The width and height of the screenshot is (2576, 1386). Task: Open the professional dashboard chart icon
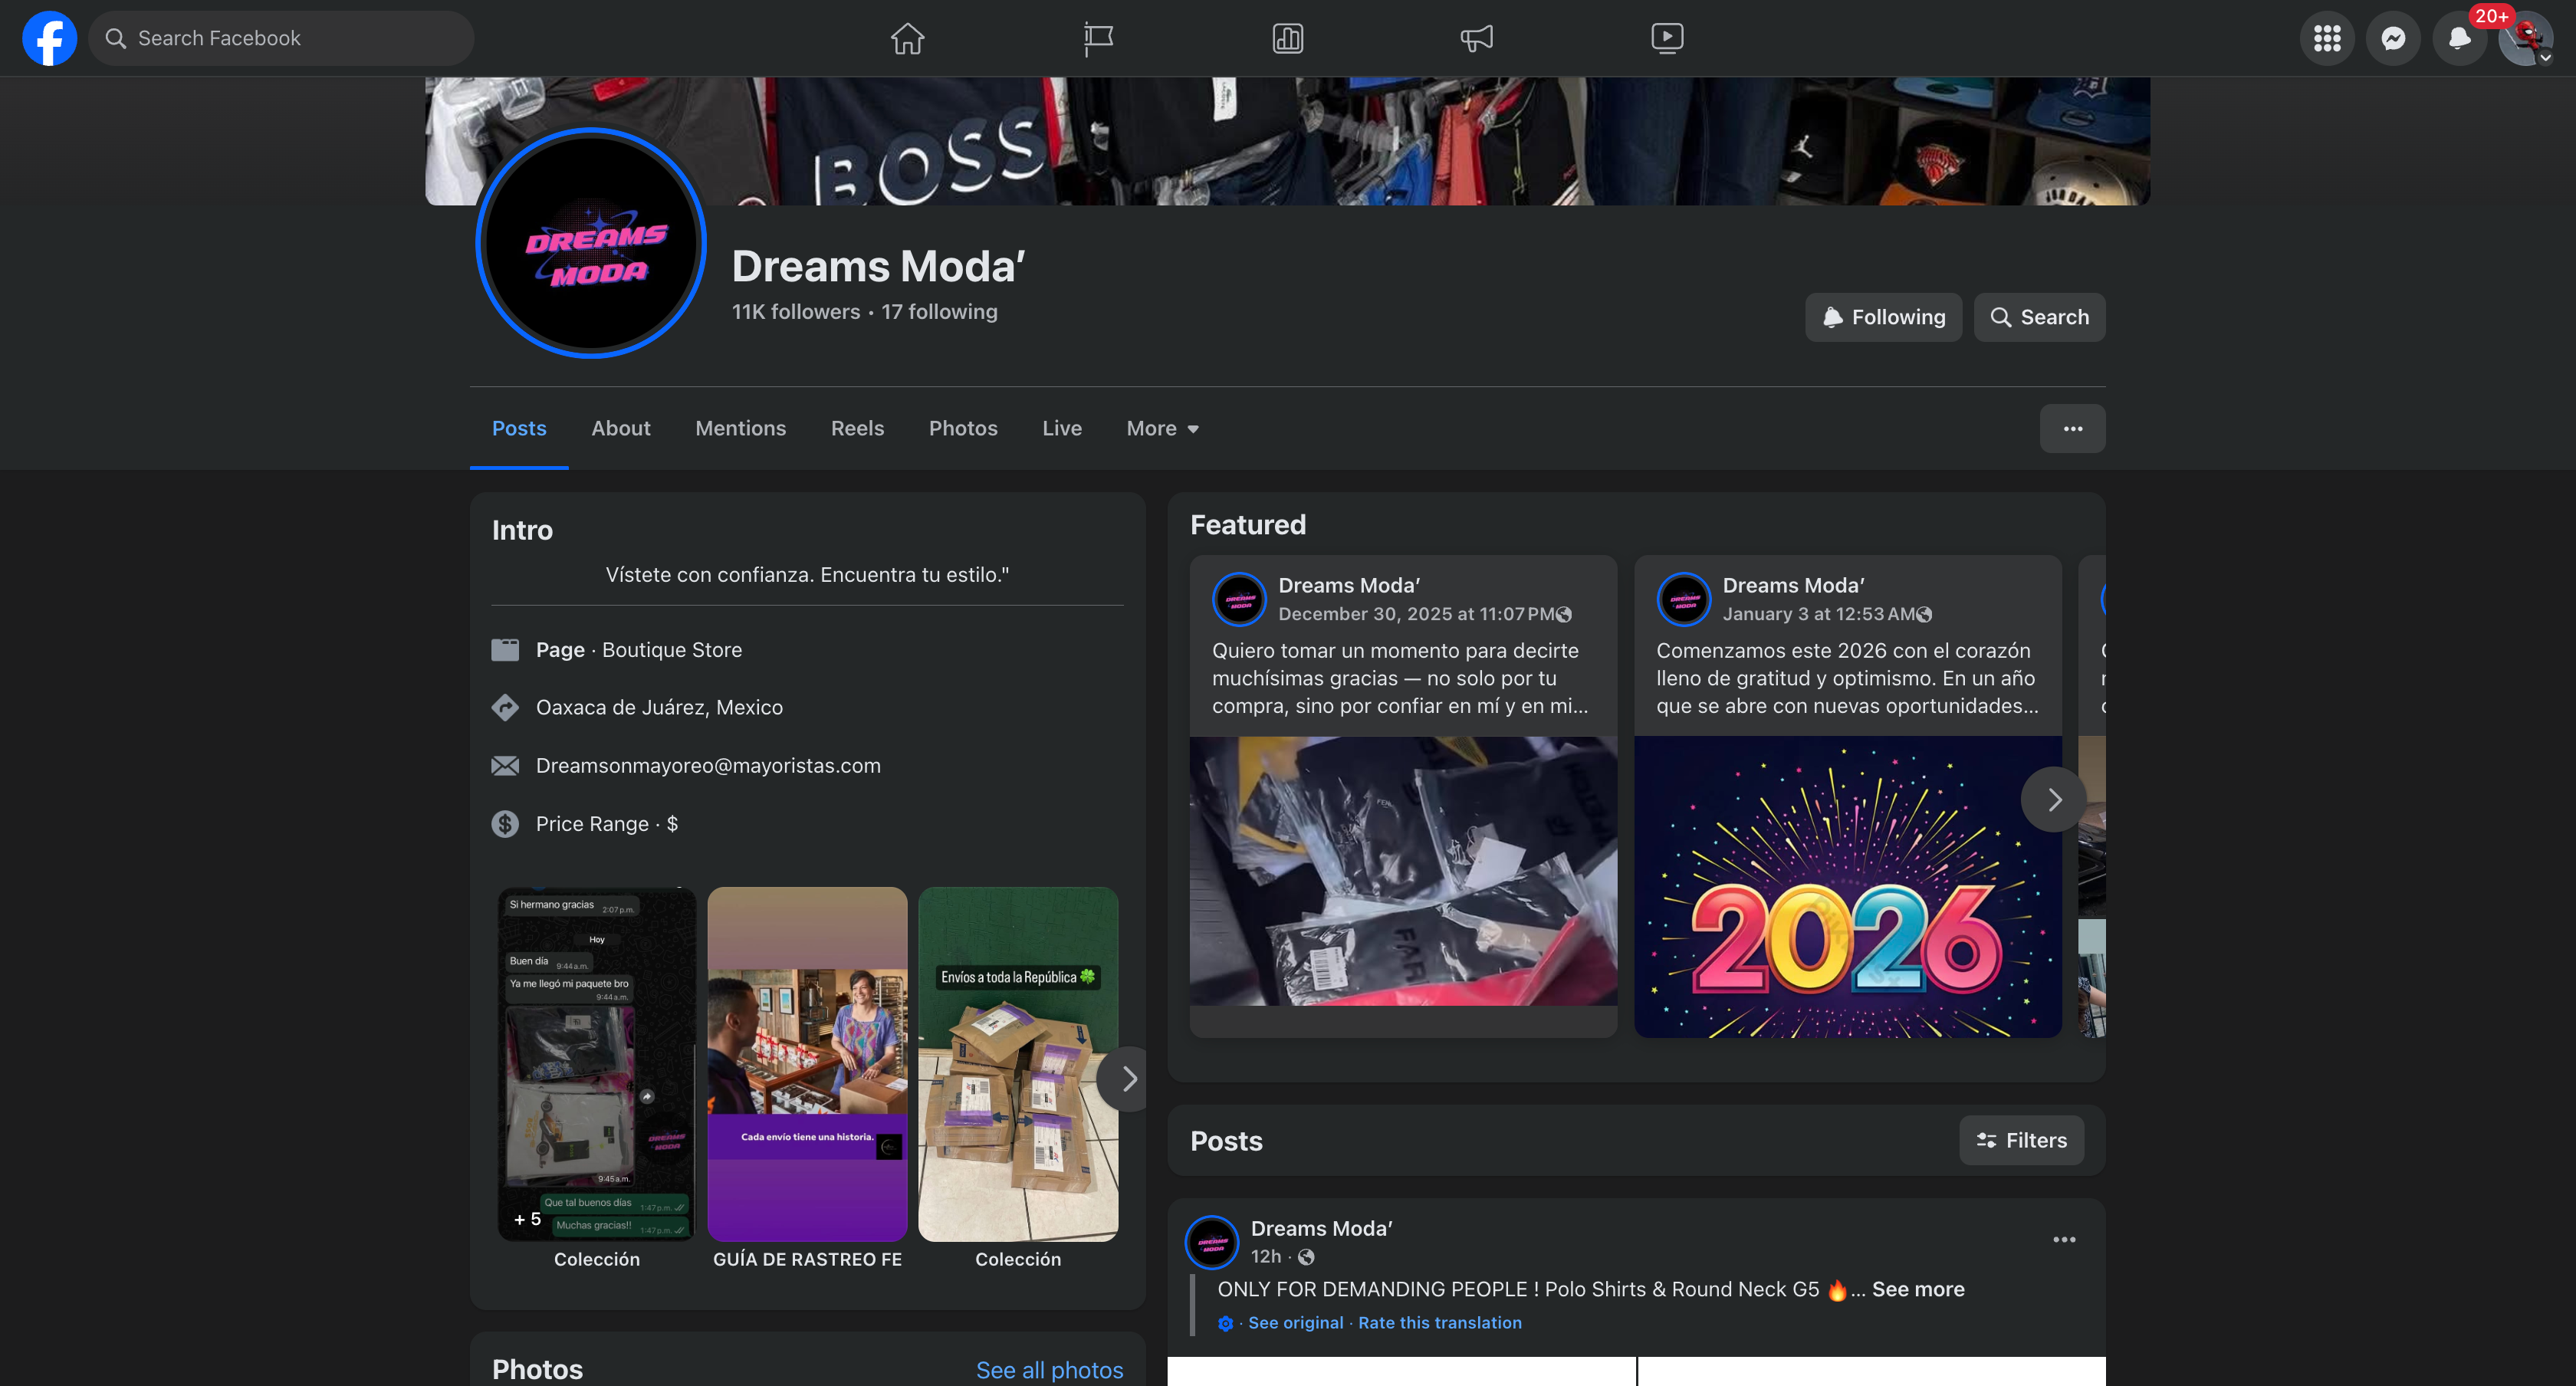click(1287, 38)
